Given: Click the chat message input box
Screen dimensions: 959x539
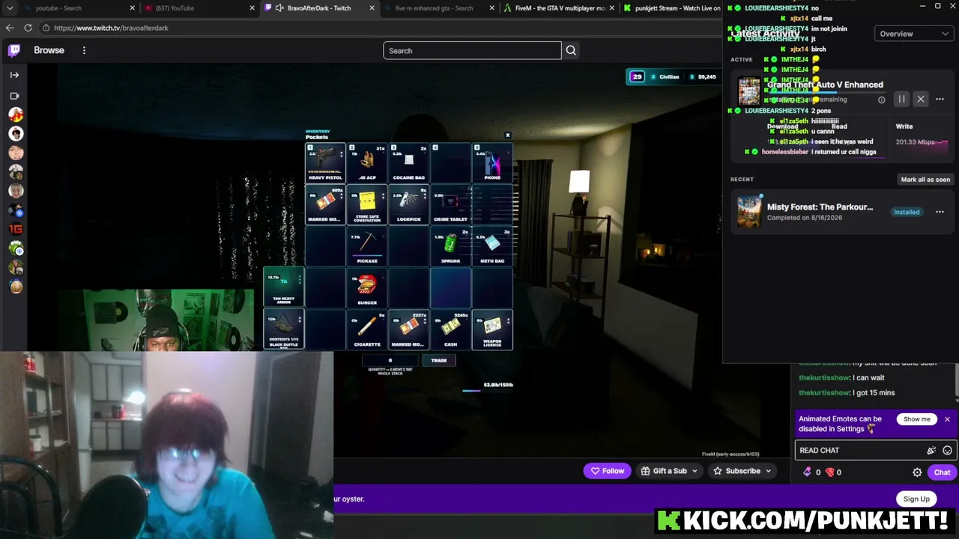Looking at the screenshot, I should [860, 450].
